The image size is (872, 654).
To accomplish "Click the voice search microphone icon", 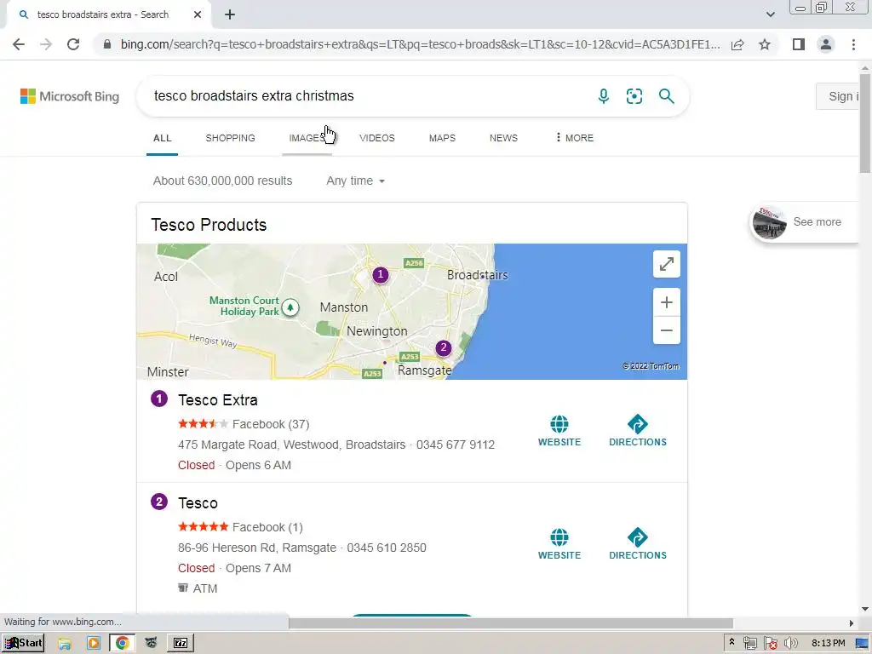I will [604, 96].
